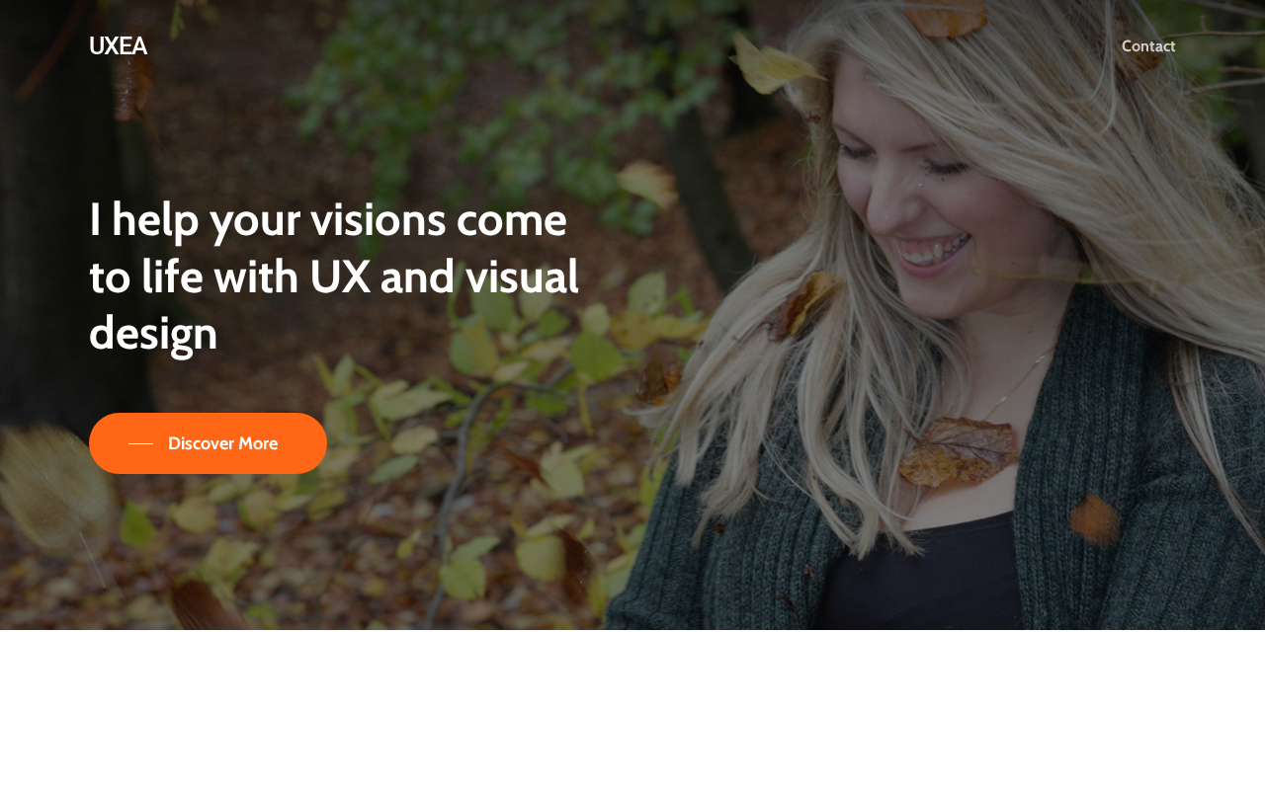The height and width of the screenshot is (790, 1265).
Task: Click the 'UX' text in the headline
Action: pos(339,276)
